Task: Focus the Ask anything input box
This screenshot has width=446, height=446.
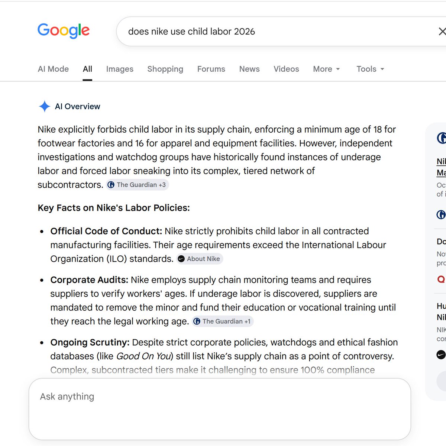Action: [x=220, y=409]
